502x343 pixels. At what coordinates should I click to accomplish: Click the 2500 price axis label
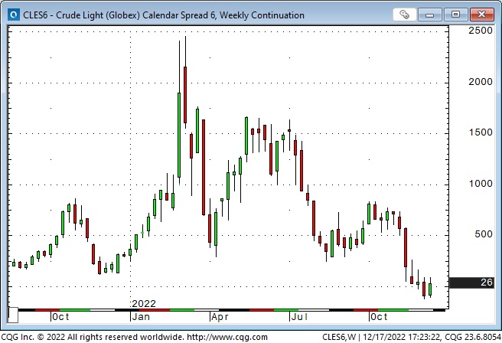481,31
